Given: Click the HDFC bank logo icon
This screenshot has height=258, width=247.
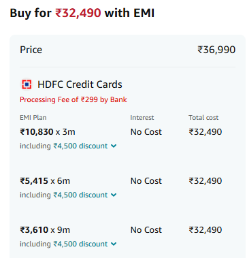Looking at the screenshot, I should [27, 84].
